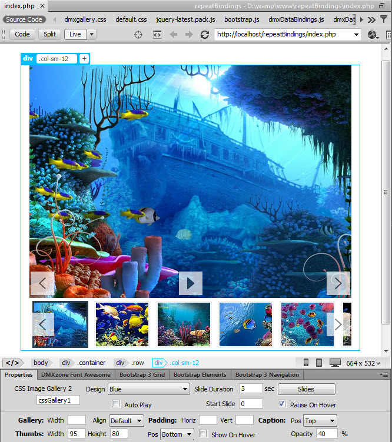Uncheck Pause On Hover
This screenshot has height=442, width=392.
(281, 404)
